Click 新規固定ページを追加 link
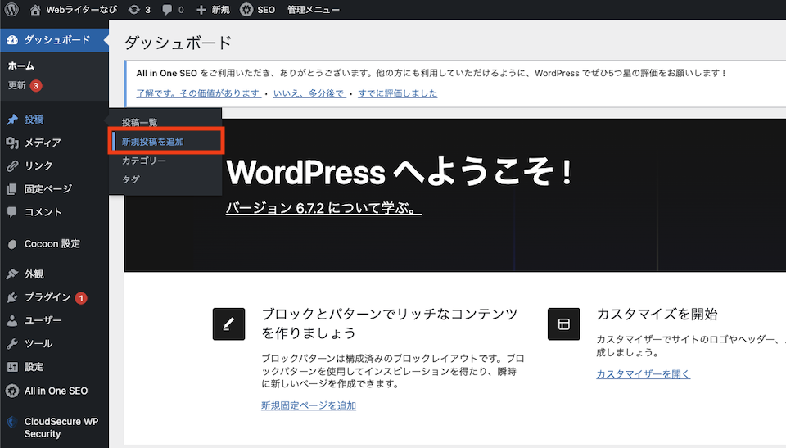 coord(309,405)
